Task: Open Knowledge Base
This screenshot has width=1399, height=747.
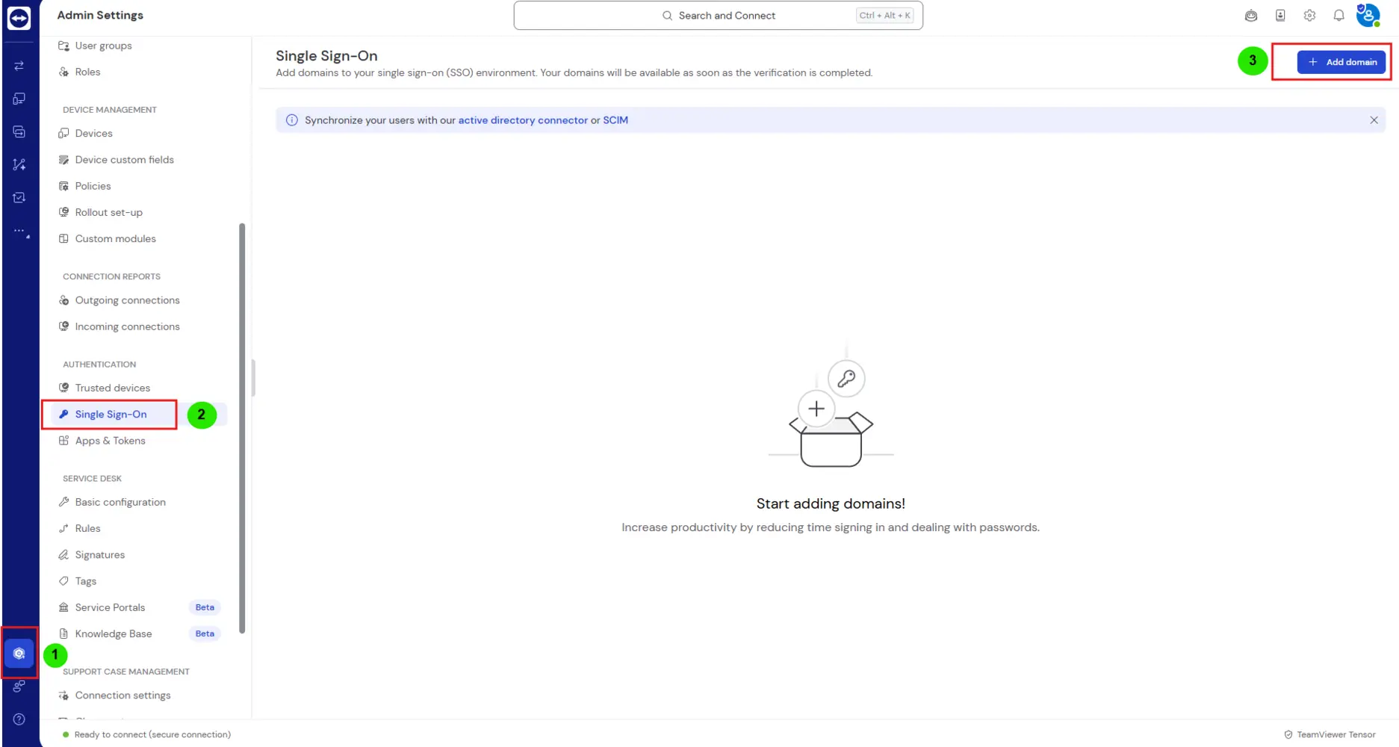Action: 113,633
